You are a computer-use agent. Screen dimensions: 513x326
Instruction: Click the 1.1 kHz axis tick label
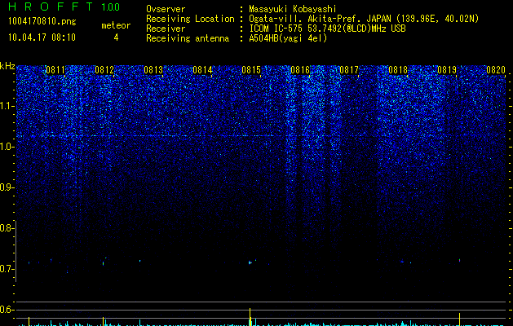[7, 106]
